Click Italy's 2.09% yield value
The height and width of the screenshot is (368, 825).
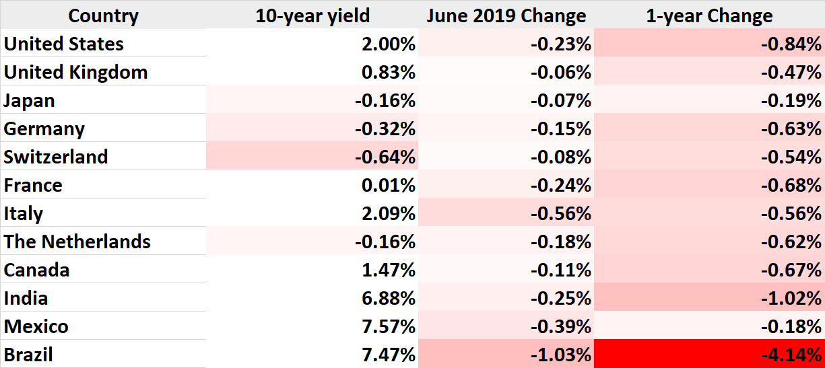tap(388, 214)
